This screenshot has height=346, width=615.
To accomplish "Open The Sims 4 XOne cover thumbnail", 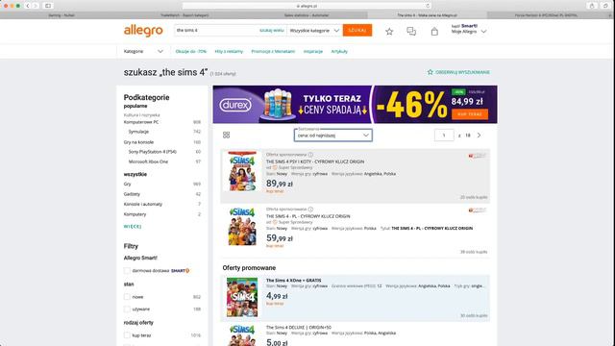I will (x=242, y=297).
